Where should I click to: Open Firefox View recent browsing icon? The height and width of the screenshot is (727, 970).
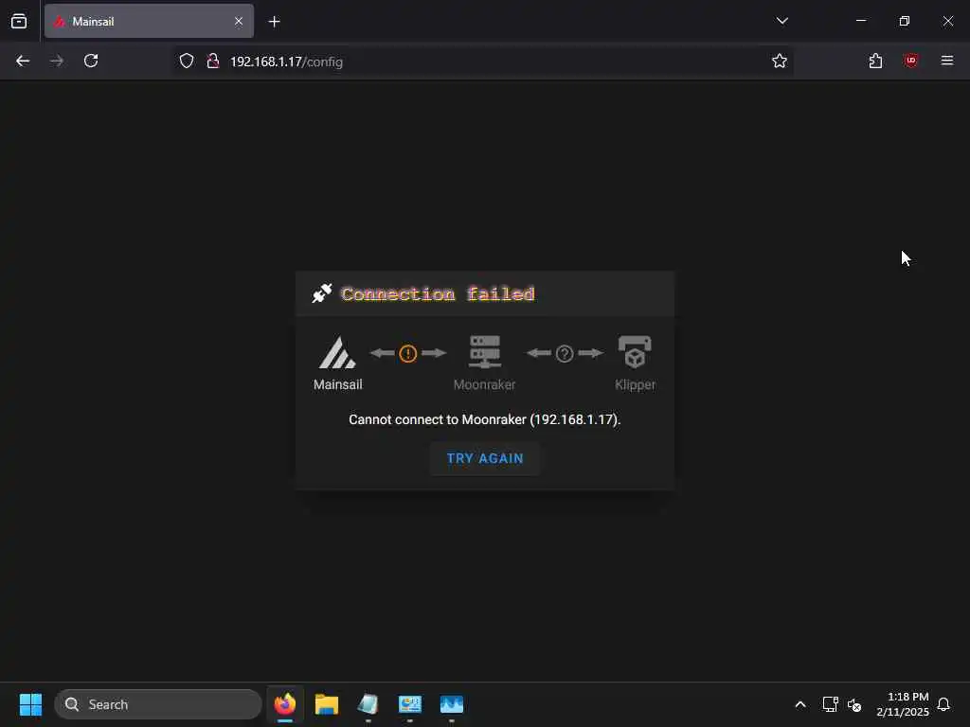coord(19,21)
